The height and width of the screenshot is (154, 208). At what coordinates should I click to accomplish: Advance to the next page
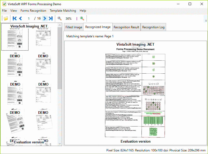click(45, 18)
